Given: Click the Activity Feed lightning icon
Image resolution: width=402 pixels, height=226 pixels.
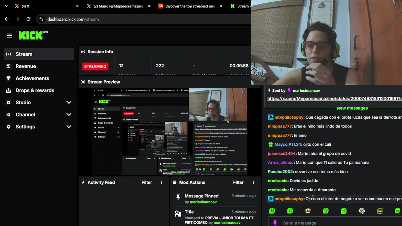Looking at the screenshot, I should tap(83, 182).
